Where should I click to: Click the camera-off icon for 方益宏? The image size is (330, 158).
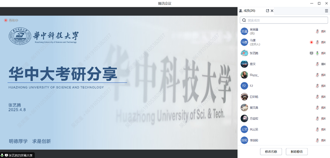323,119
